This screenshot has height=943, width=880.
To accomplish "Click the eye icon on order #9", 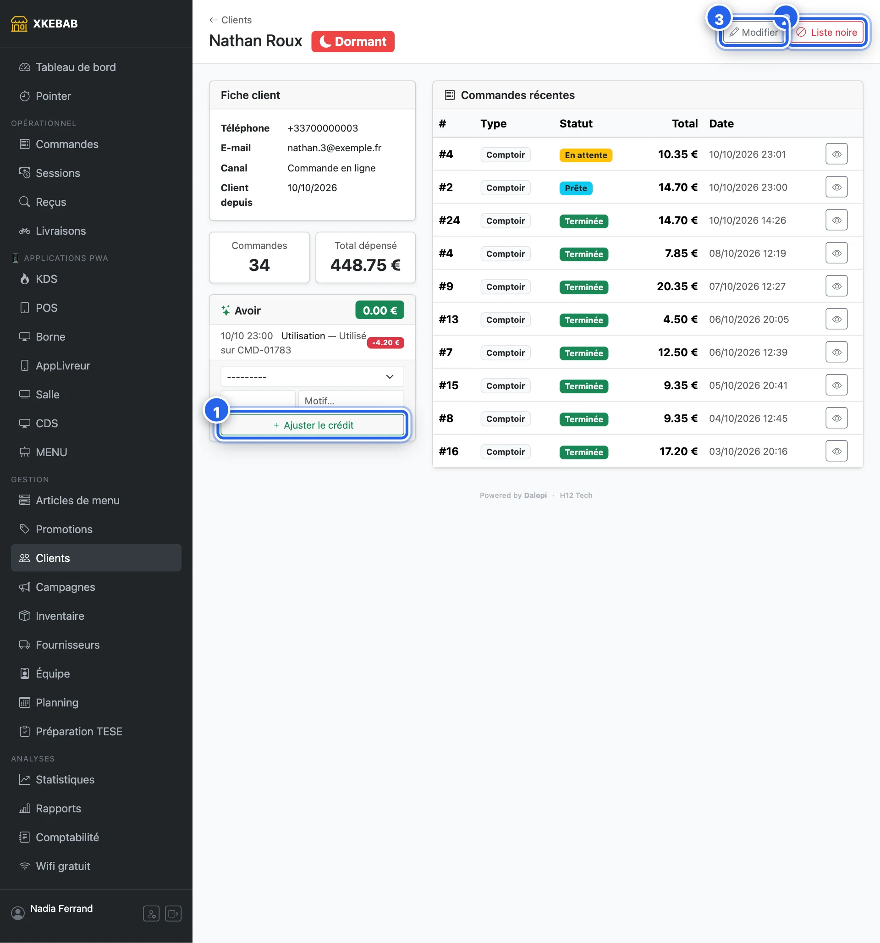I will (x=836, y=287).
